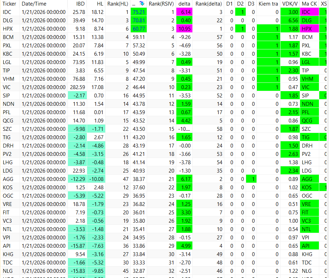
Task: Click IBD value 76.88 in VHM row
Action: tap(79, 79)
